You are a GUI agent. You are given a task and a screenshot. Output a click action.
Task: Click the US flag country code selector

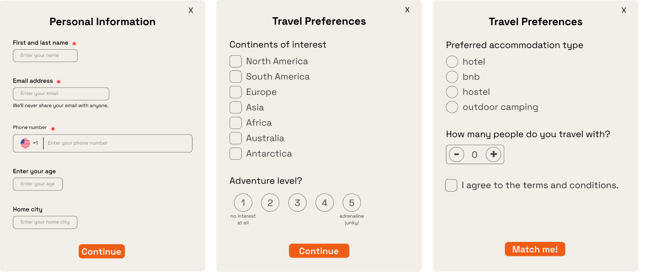pos(28,144)
